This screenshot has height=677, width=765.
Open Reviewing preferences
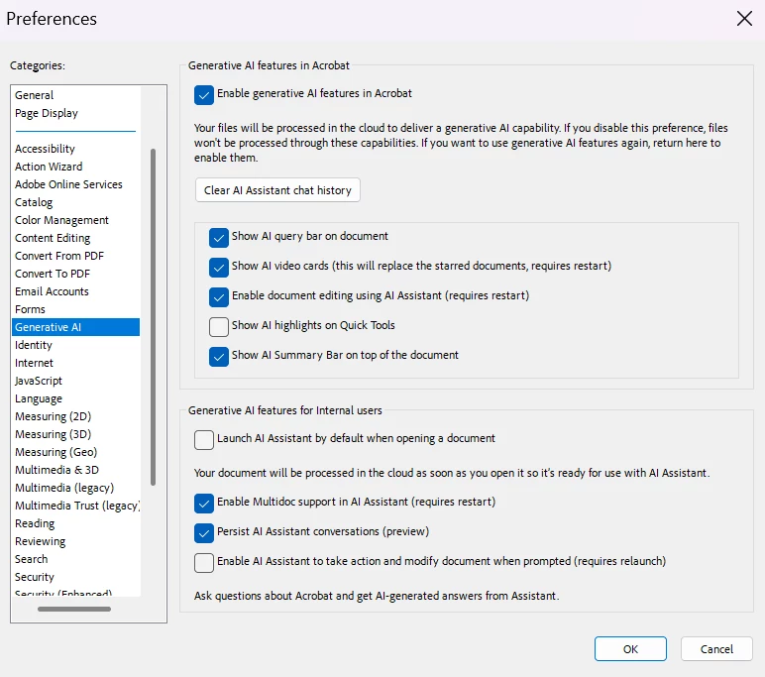coord(75,541)
